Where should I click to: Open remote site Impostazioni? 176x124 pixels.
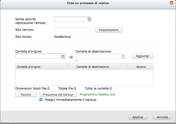[x=109, y=30]
